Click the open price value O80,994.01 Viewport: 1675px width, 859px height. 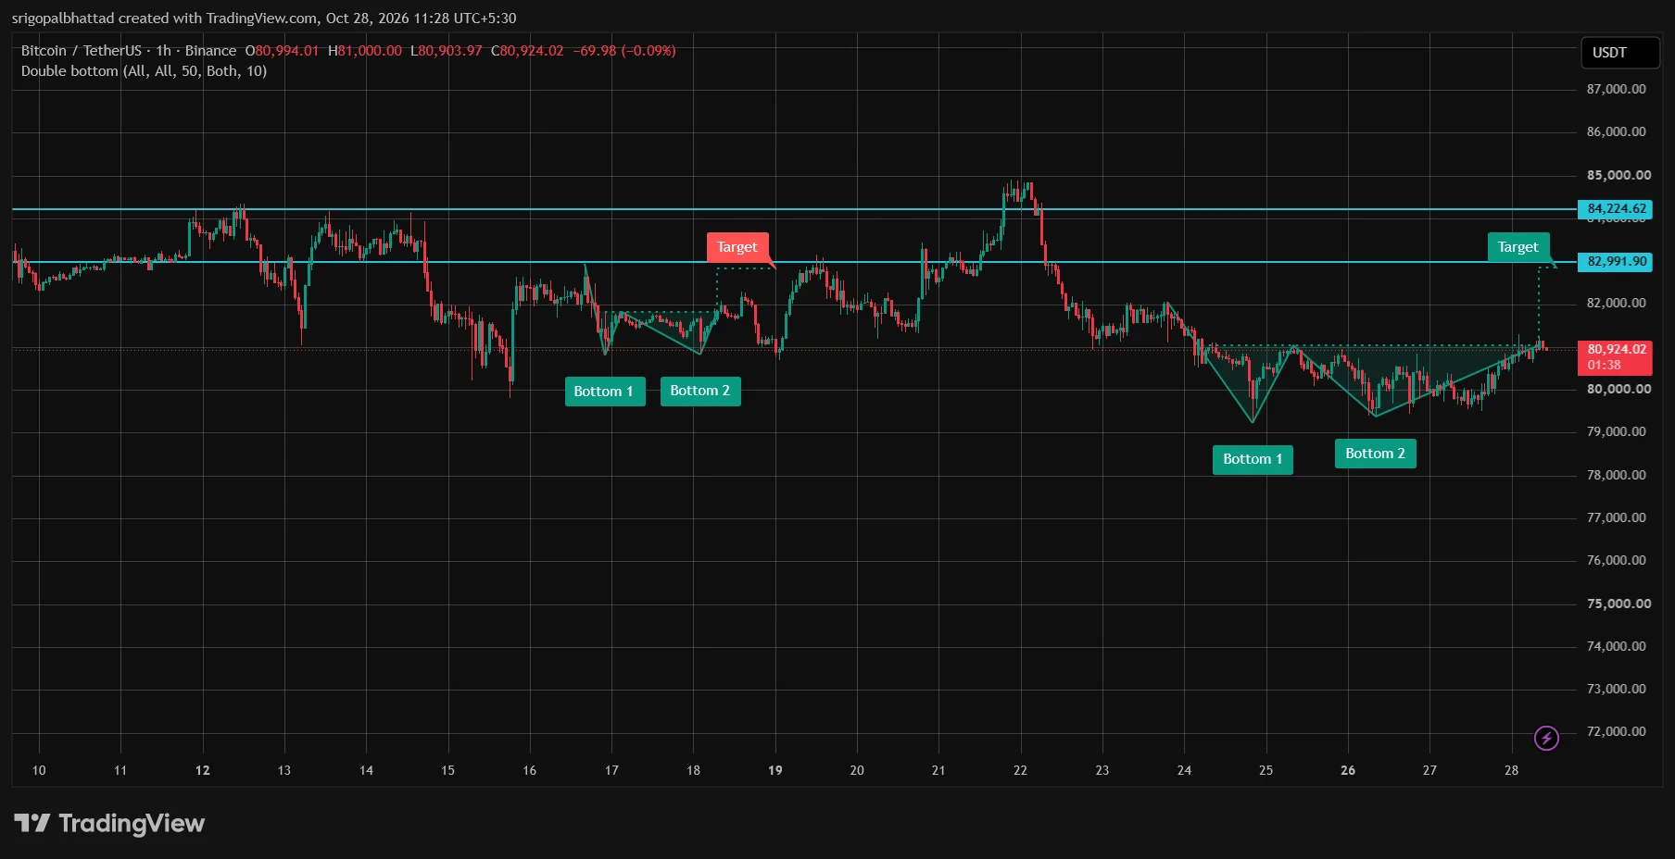(x=282, y=51)
